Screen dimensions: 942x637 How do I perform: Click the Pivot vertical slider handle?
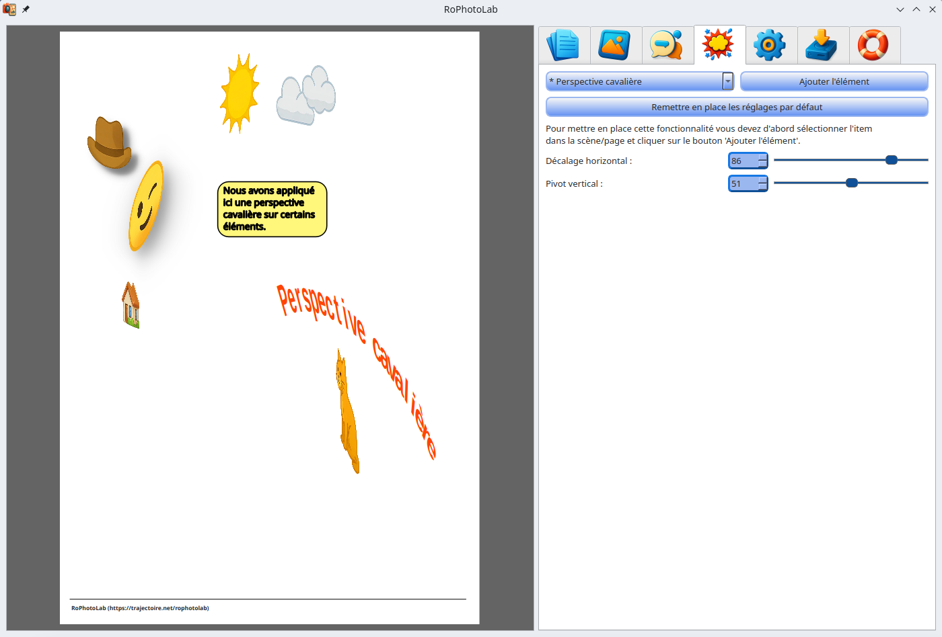(x=852, y=183)
